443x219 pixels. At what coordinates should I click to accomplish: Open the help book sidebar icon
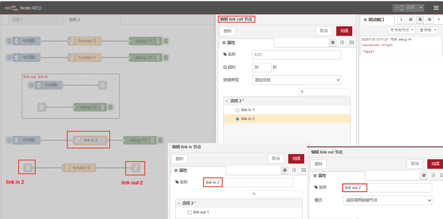pos(411,20)
